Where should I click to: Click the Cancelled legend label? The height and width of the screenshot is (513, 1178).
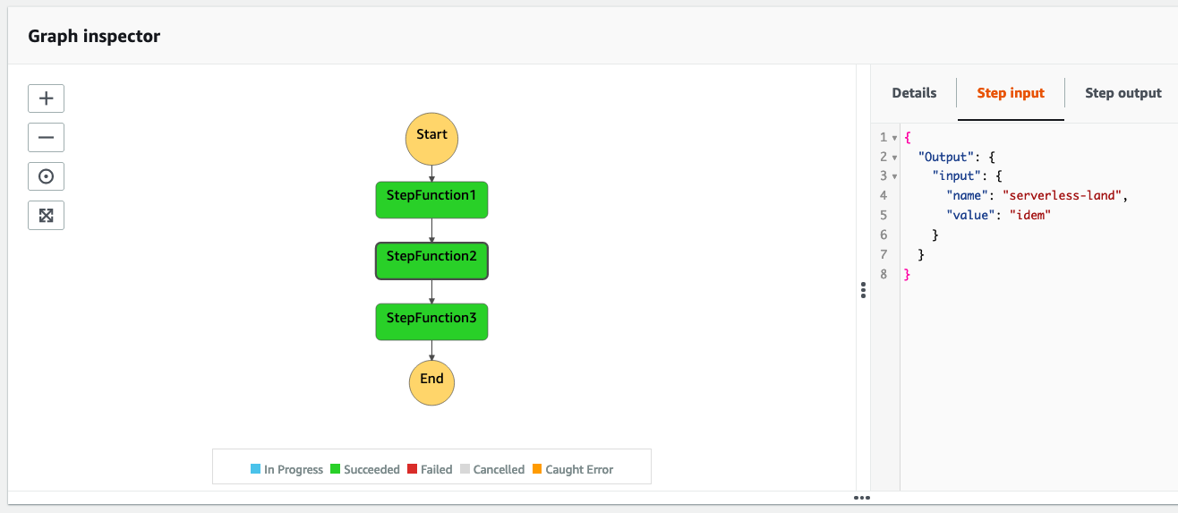(499, 469)
